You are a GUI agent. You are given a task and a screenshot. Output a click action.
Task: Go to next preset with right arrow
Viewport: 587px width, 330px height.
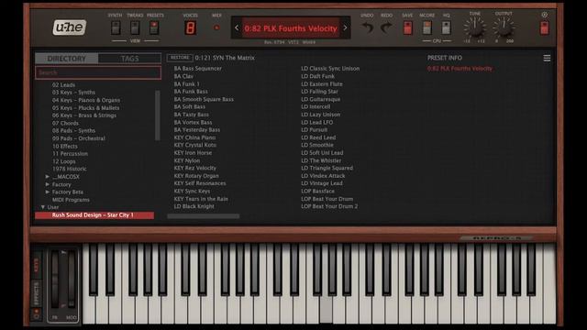click(x=345, y=27)
